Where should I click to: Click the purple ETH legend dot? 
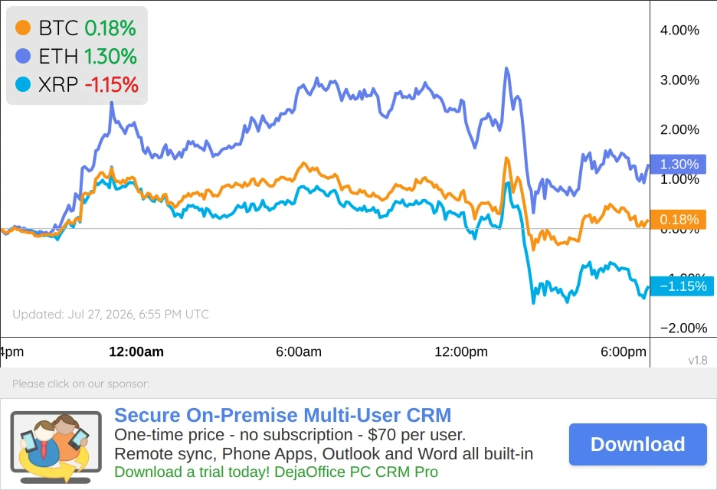23,56
